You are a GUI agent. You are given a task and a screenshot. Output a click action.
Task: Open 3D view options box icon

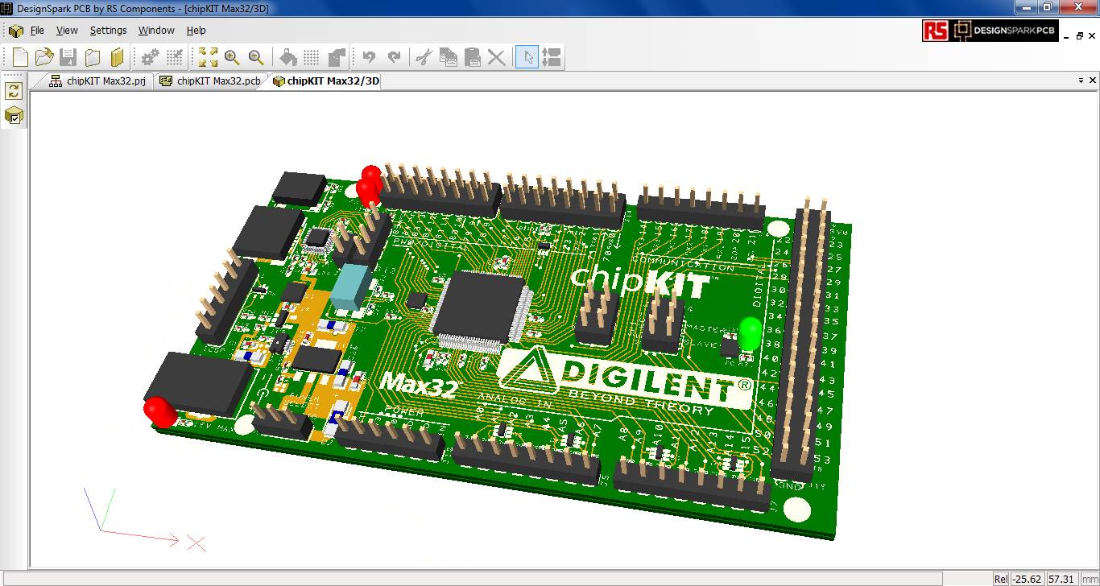(14, 115)
